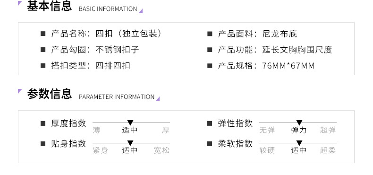Click the 宽松 label on fit scale
The height and width of the screenshot is (175, 373).
click(162, 150)
